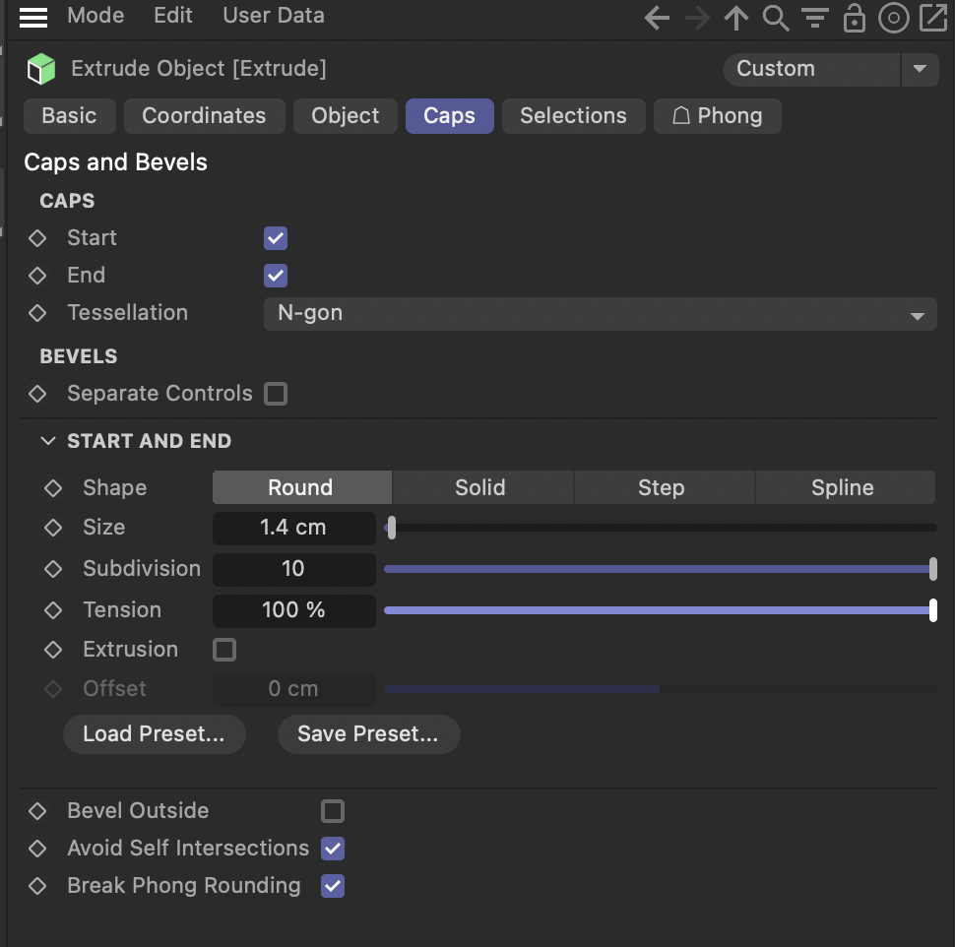
Task: Click the filter icon in the toolbar
Action: click(814, 17)
